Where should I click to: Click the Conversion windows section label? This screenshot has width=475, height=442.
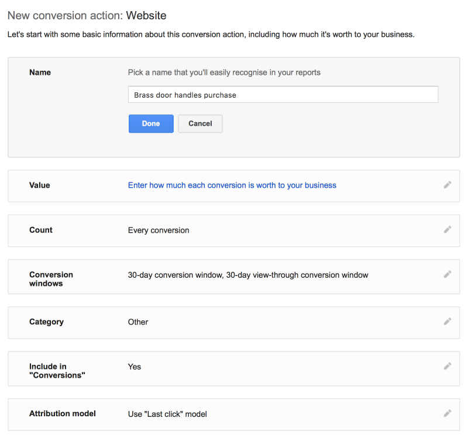point(51,279)
